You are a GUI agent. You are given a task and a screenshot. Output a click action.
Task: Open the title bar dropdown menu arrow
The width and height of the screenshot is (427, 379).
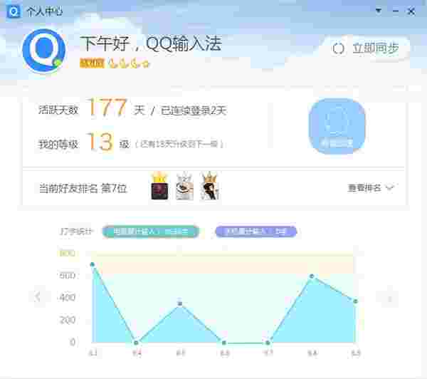379,11
